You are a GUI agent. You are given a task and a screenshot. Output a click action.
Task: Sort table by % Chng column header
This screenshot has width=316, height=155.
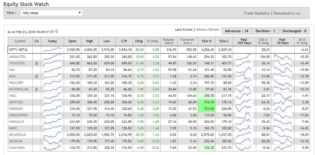[153, 41]
